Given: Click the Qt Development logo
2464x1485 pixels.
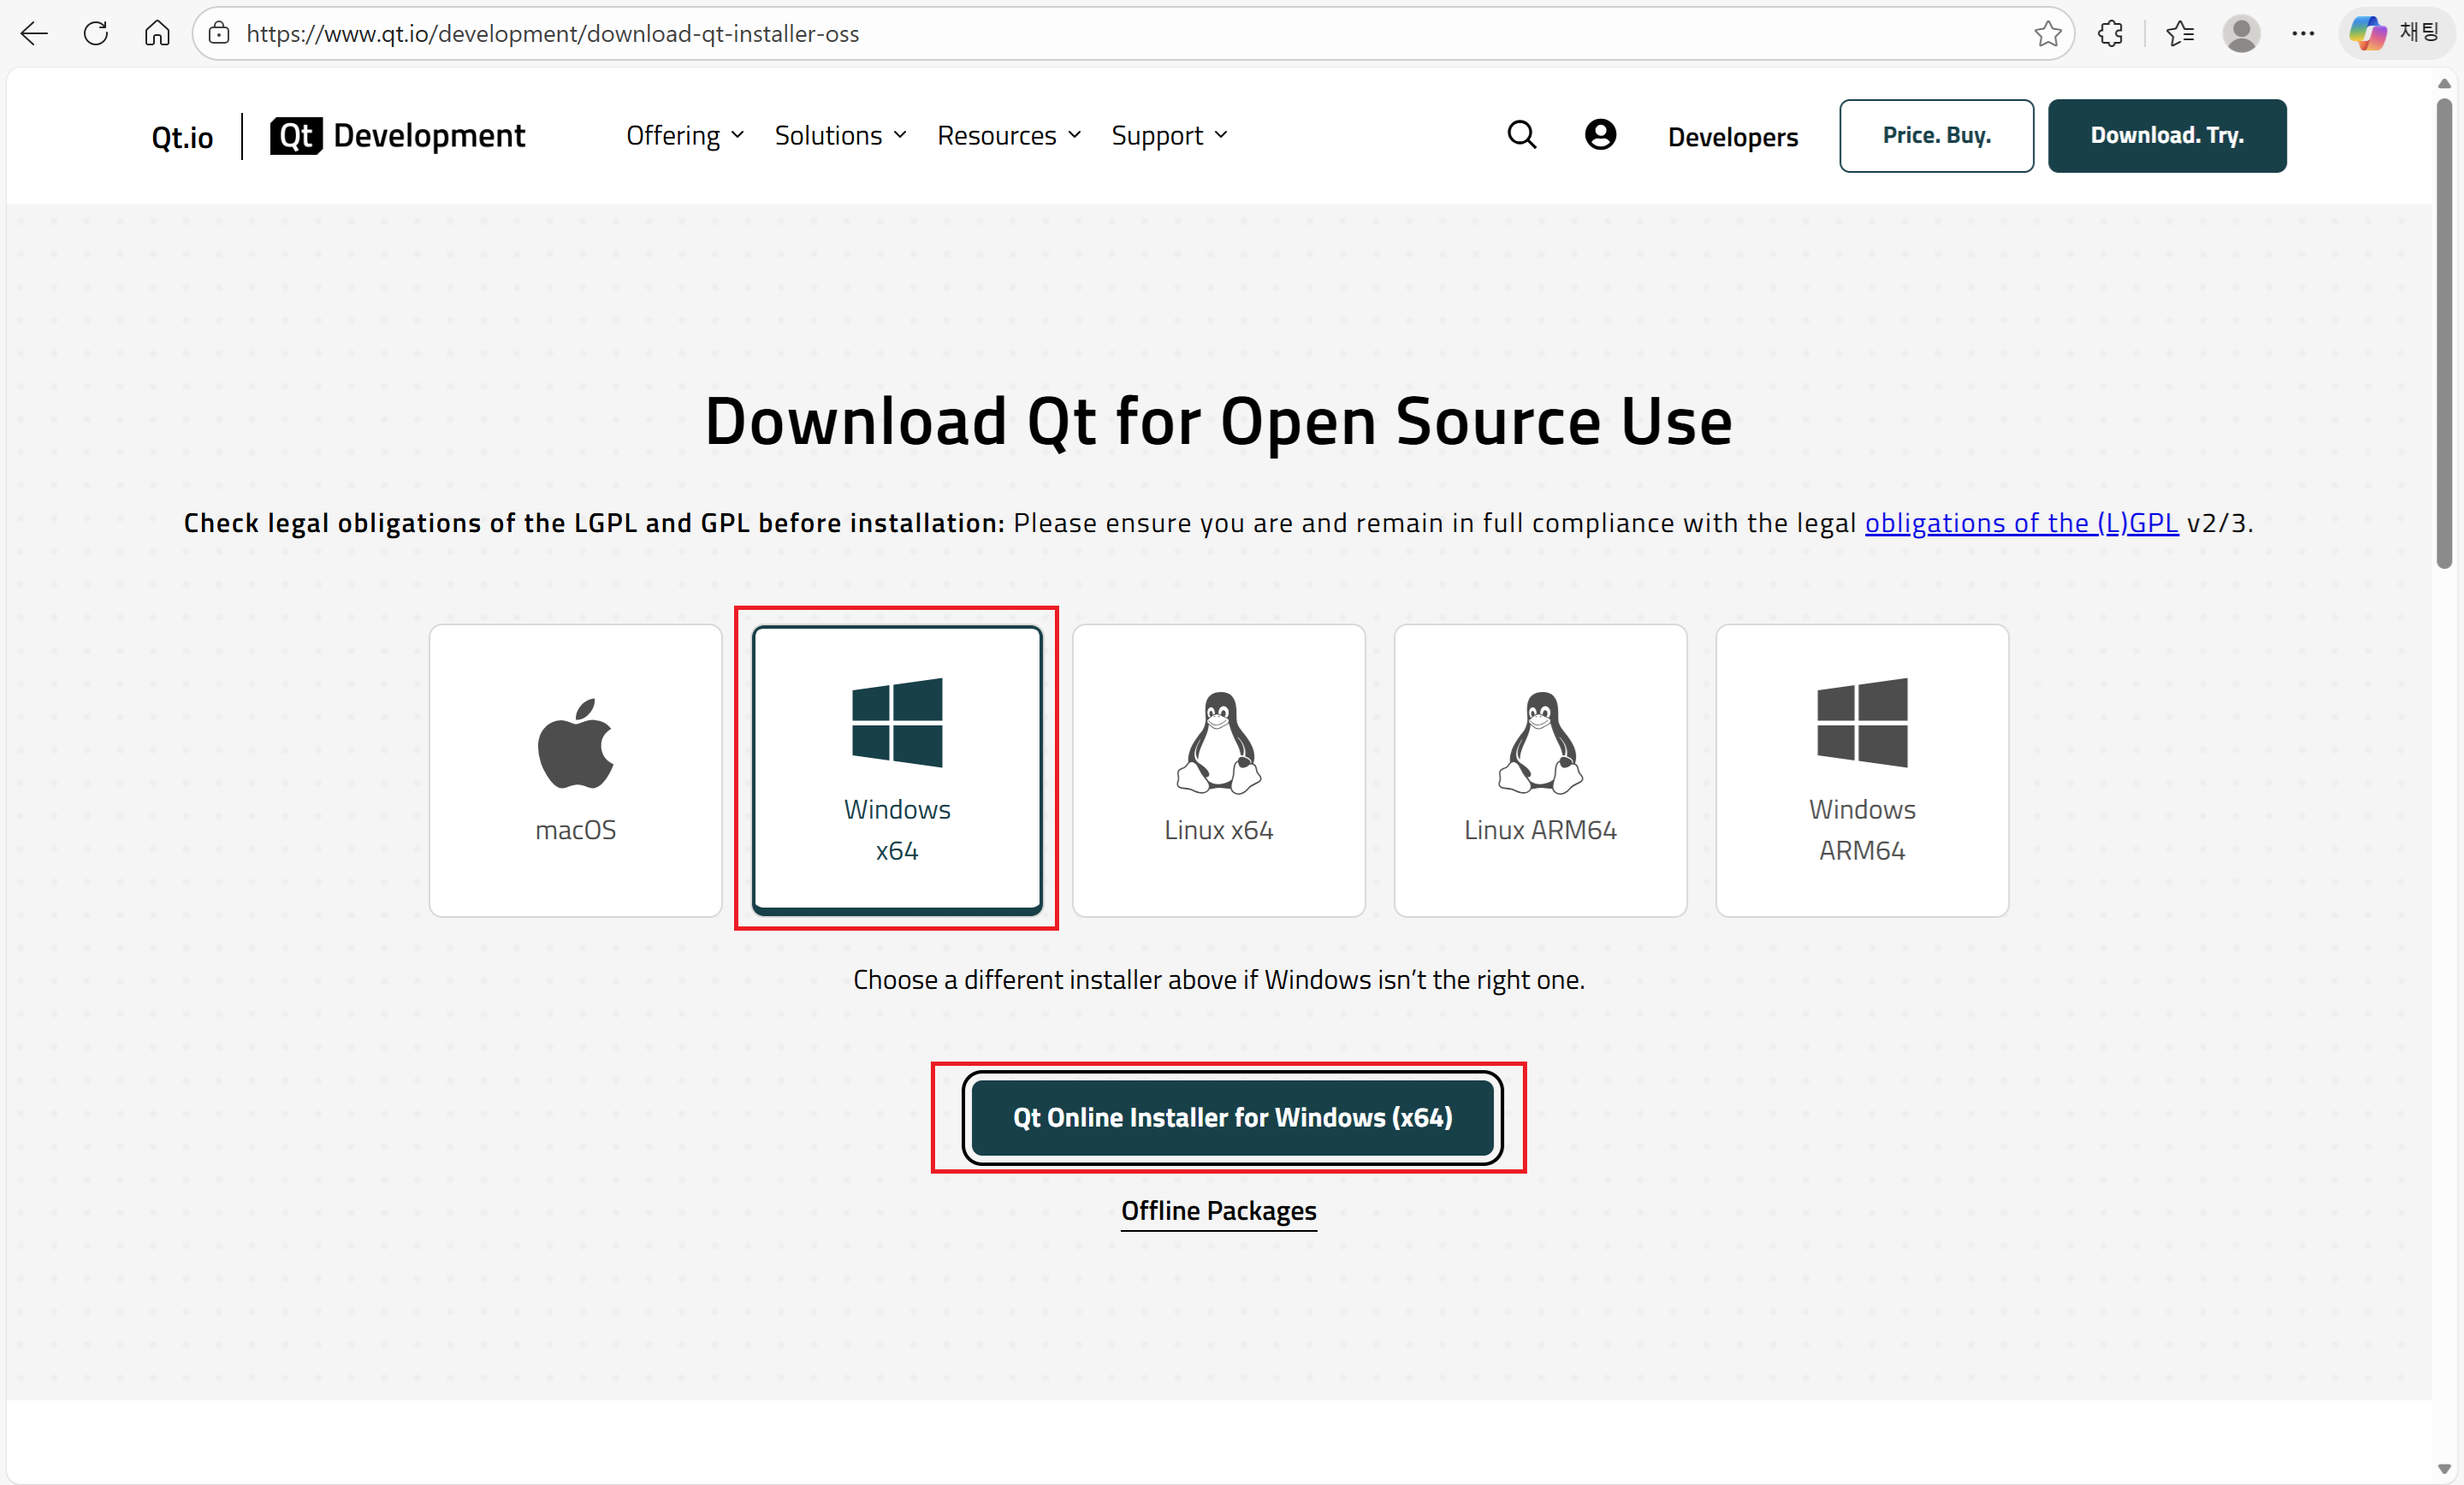Looking at the screenshot, I should (x=397, y=135).
